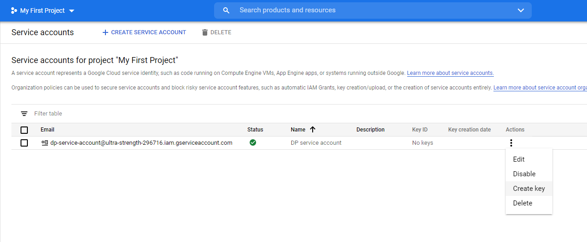
Task: Click the Key creation date column header
Action: coord(470,130)
